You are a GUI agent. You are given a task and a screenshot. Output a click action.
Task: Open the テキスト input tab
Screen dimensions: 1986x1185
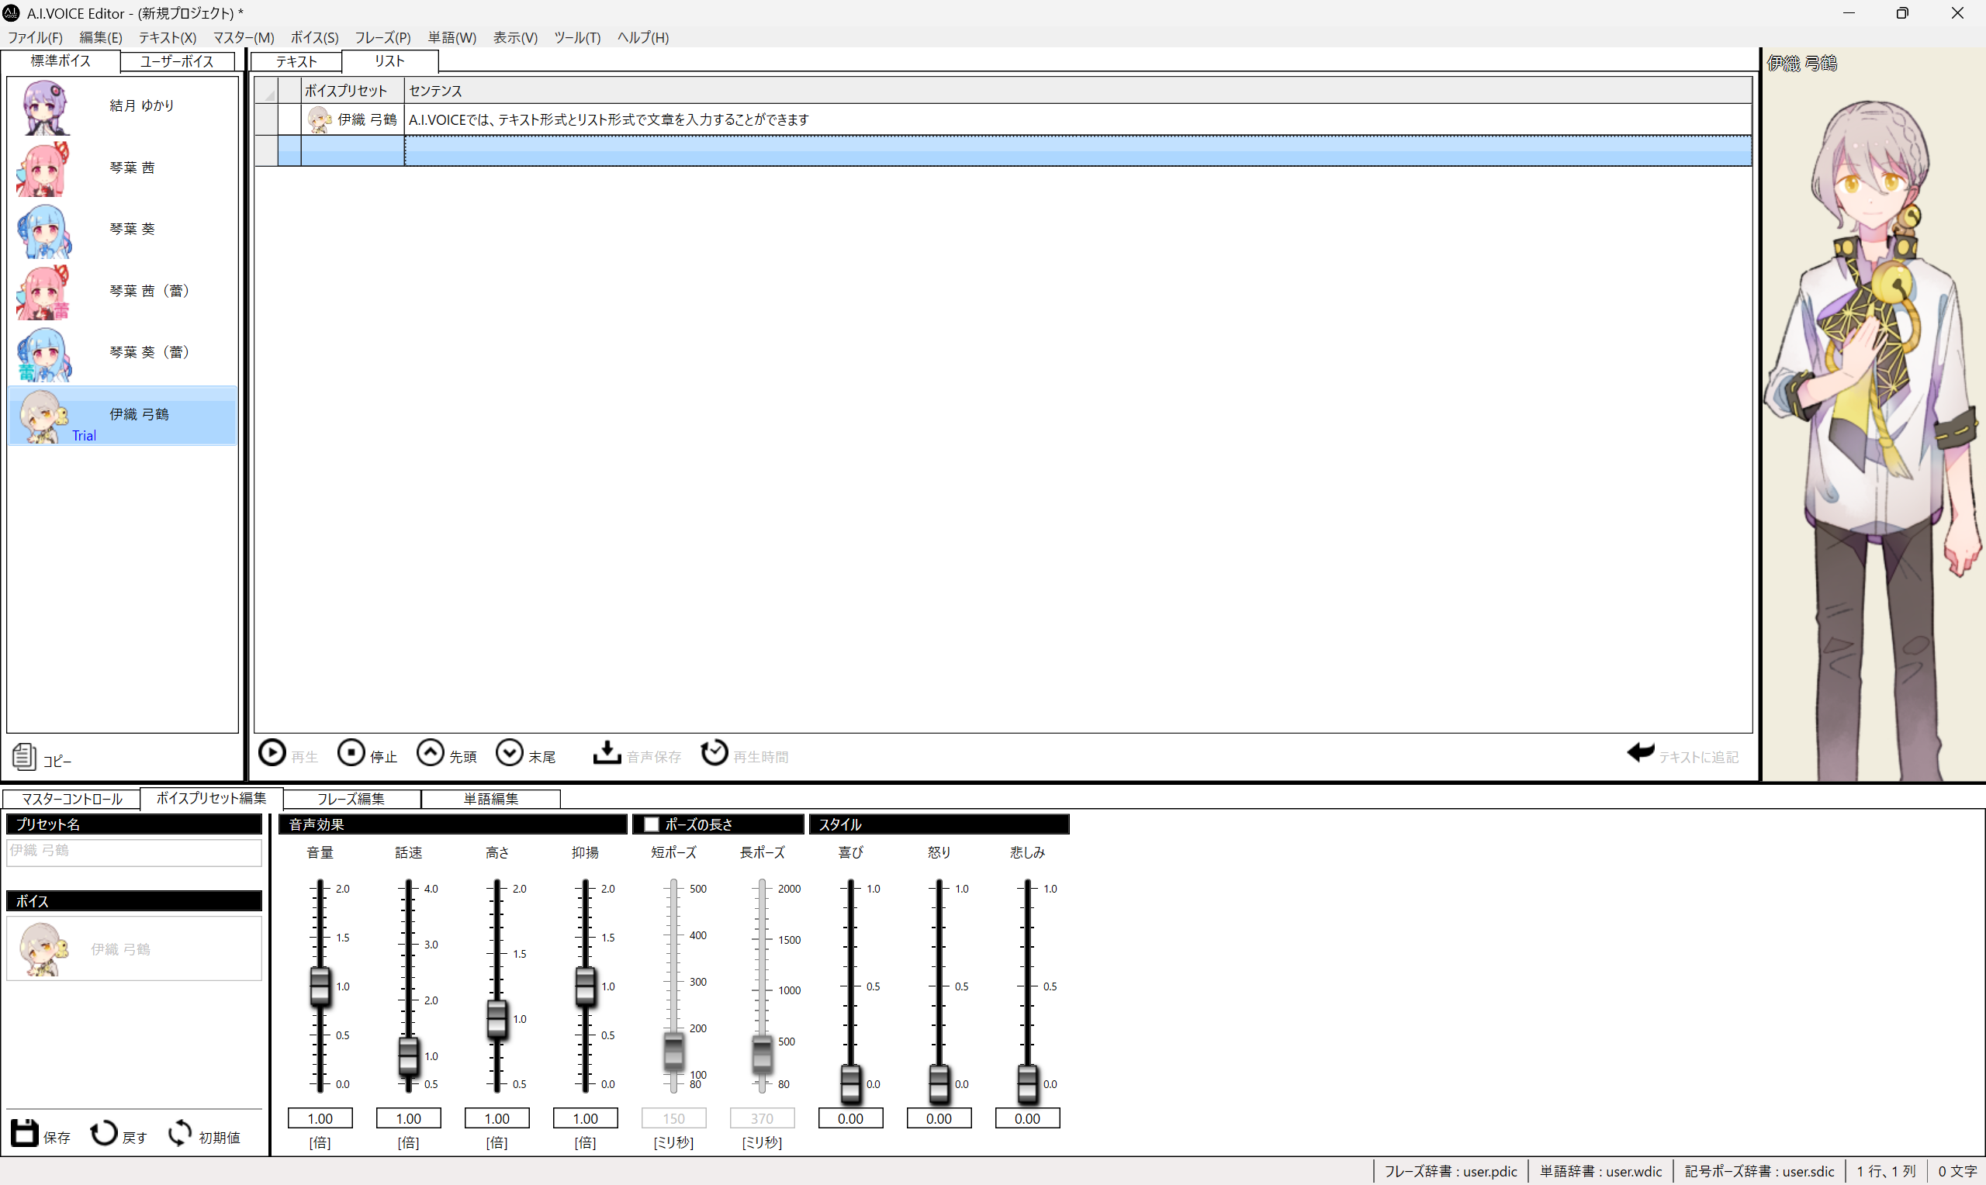296,61
